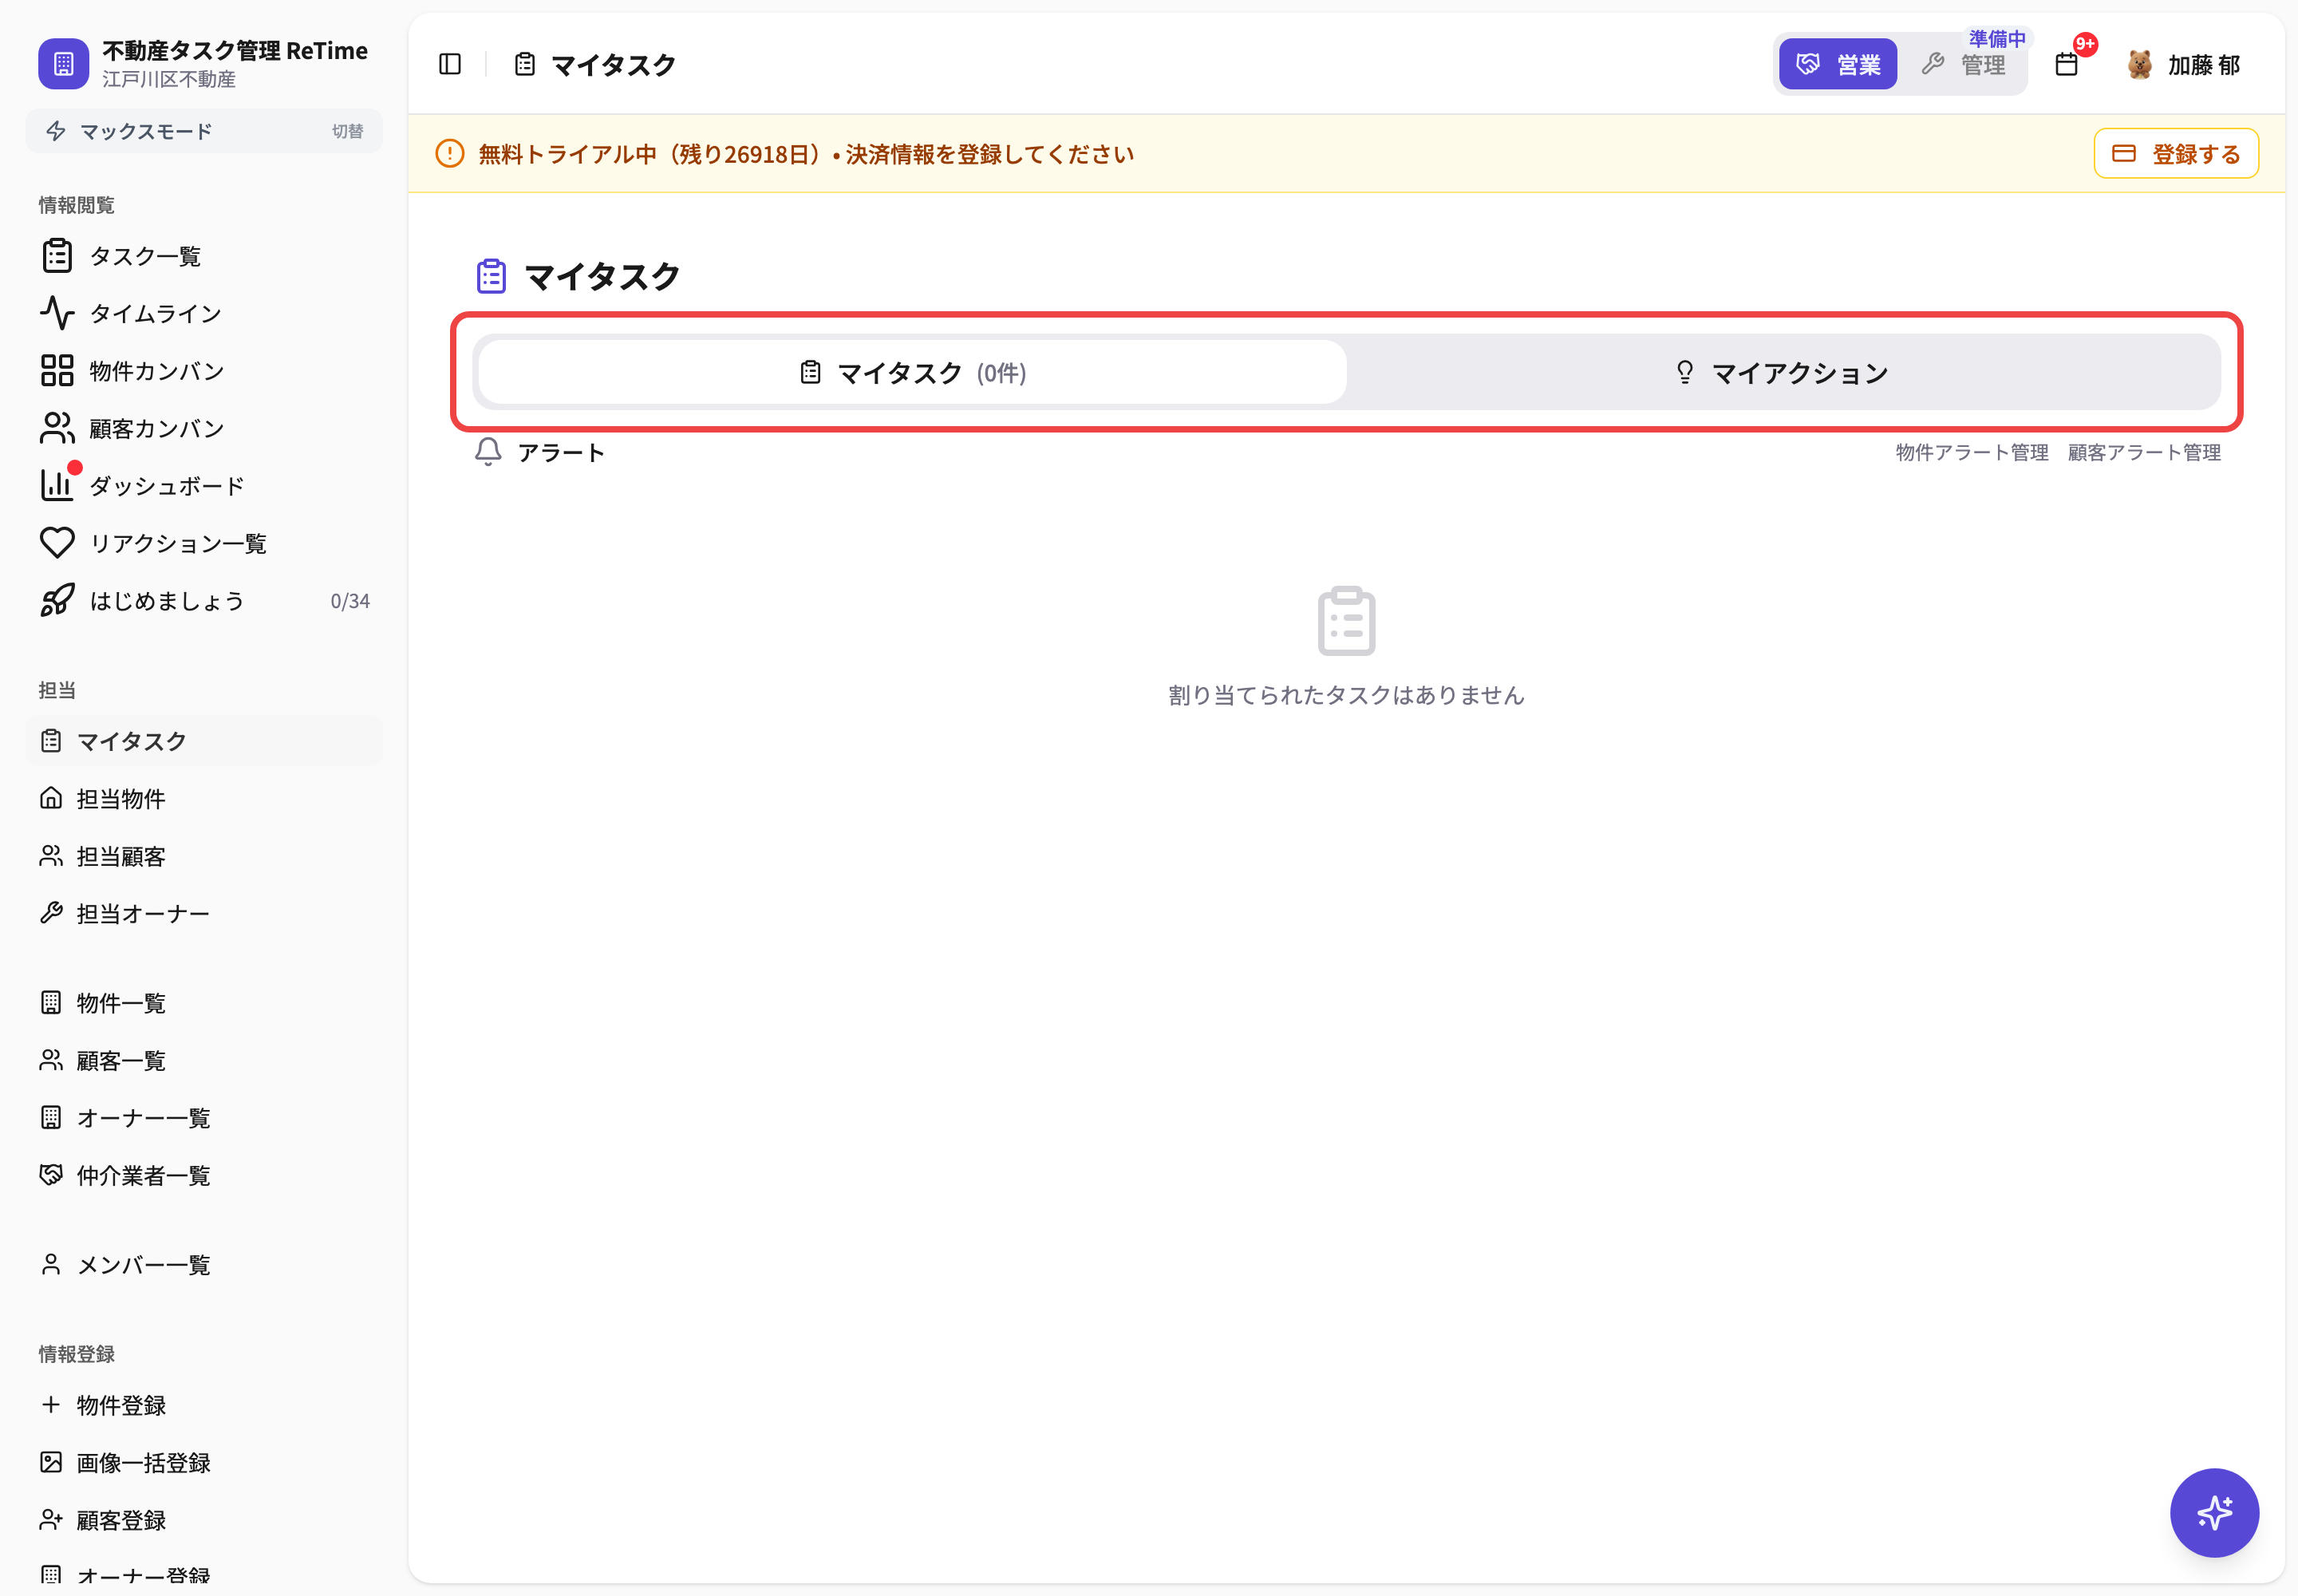Open the calendar notifications icon
Viewport: 2298px width, 1596px height.
point(2066,65)
